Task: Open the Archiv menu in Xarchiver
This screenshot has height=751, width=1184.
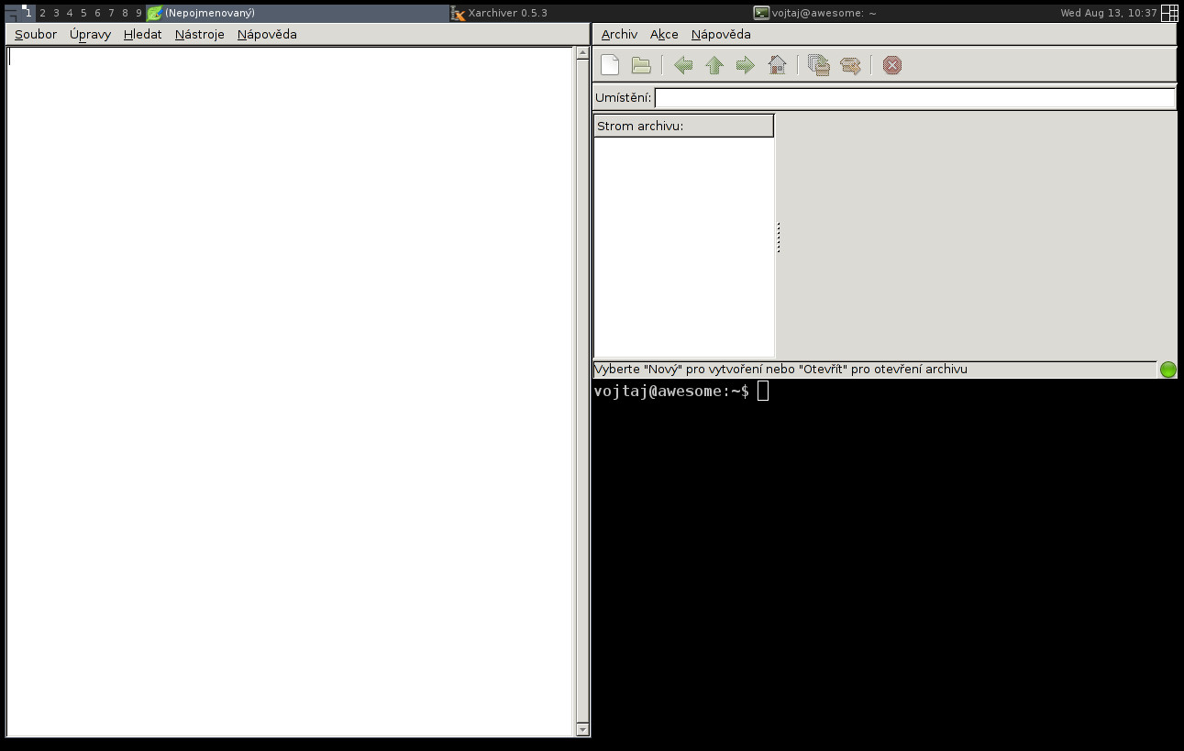Action: [619, 35]
